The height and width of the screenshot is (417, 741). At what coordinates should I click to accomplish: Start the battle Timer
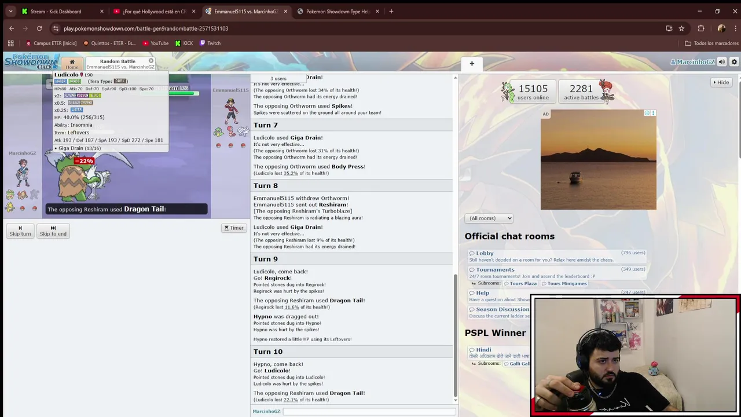click(234, 228)
